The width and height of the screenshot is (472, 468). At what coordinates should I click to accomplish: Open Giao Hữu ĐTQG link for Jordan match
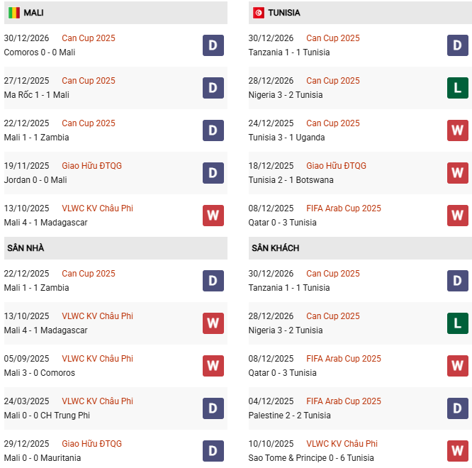[92, 166]
